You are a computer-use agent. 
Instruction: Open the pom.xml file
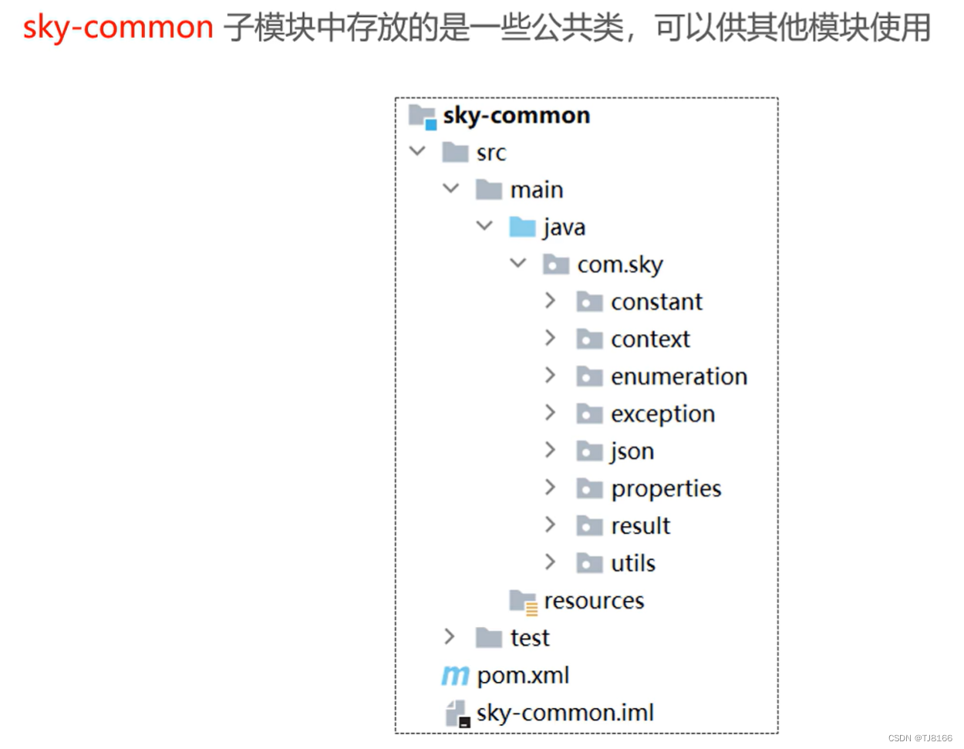click(522, 673)
